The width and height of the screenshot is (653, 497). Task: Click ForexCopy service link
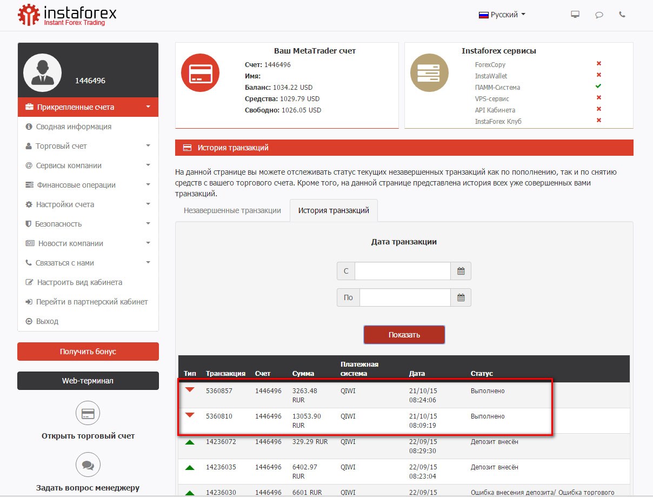490,64
